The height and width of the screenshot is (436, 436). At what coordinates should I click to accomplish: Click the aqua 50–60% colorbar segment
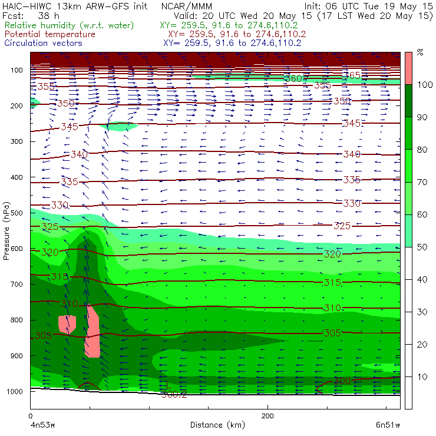click(408, 231)
